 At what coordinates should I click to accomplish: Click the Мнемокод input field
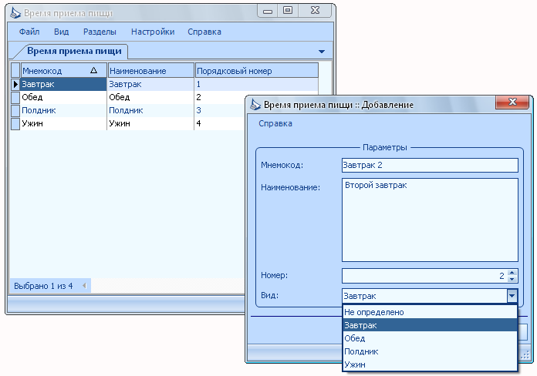click(x=430, y=165)
